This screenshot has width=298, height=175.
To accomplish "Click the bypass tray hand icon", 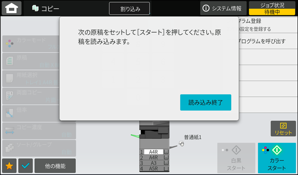I will click(181, 144).
